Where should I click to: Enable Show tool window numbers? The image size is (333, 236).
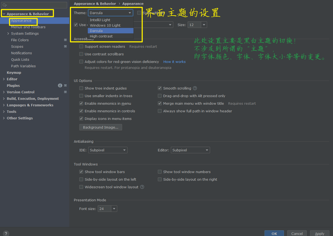coord(160,172)
